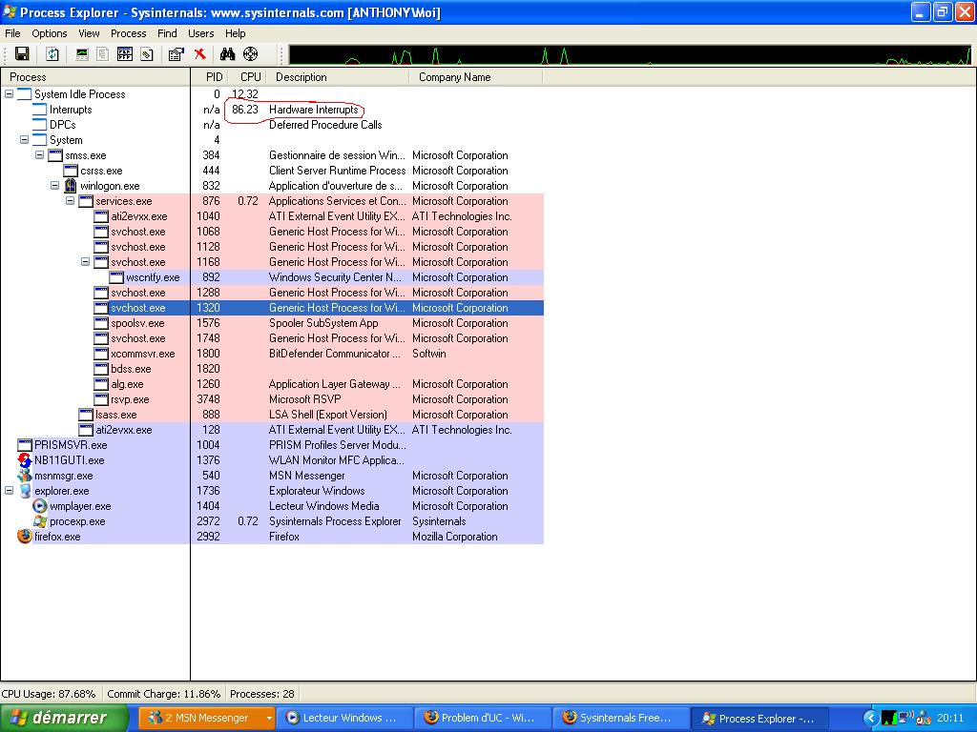Image resolution: width=977 pixels, height=732 pixels.
Task: Click 'Commit Charge: 11.86%' in status bar
Action: coord(164,694)
